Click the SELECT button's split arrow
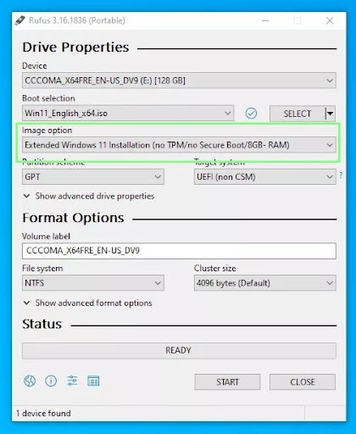Viewport: 356px width, 434px height. tap(331, 114)
